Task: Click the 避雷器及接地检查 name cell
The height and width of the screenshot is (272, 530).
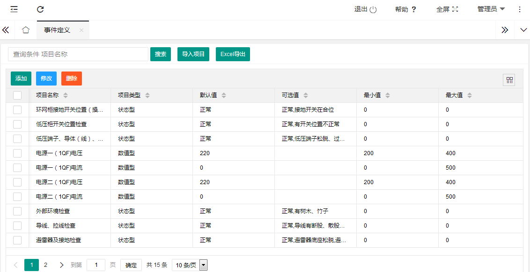Action: 70,240
